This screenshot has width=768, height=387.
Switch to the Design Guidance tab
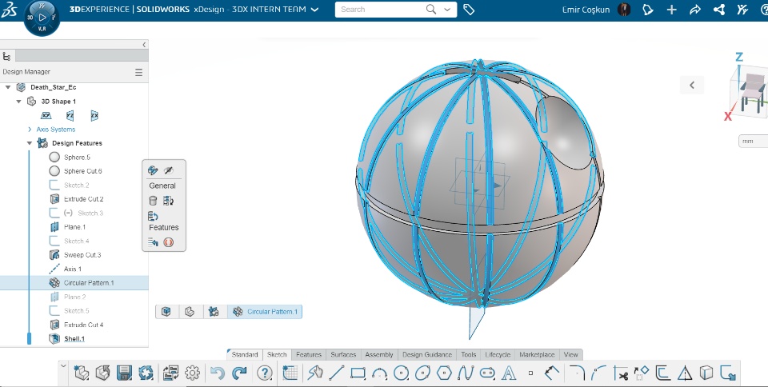[427, 355]
